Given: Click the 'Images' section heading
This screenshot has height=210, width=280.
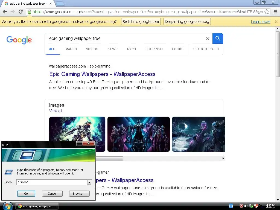Looking at the screenshot, I should pyautogui.click(x=57, y=105).
